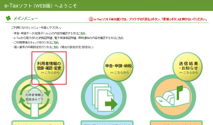Click the green clover icon beside メインメニュー
The image size is (213, 125).
[8, 18]
